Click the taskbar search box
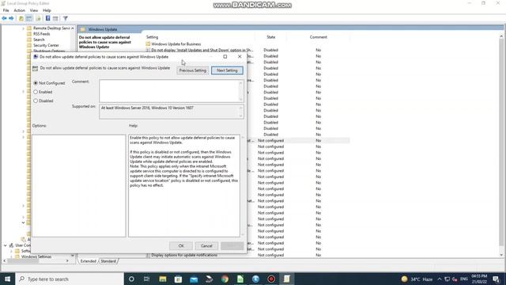This screenshot has width=506, height=285. 70,279
